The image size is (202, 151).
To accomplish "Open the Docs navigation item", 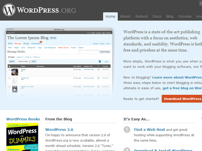I will pyautogui.click(x=157, y=16).
